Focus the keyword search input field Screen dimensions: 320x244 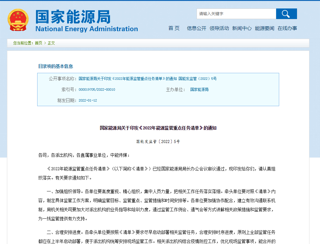[236, 14]
